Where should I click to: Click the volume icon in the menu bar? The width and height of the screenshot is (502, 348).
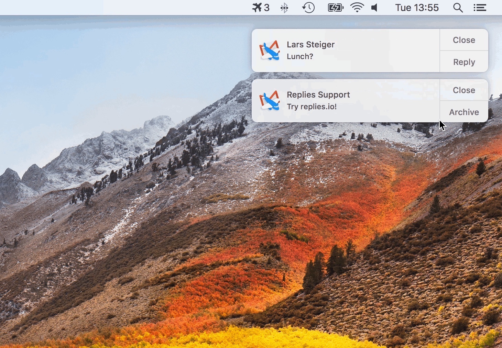pyautogui.click(x=375, y=8)
